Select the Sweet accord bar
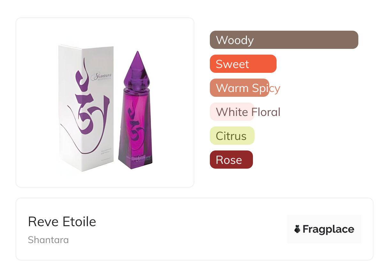 (243, 64)
